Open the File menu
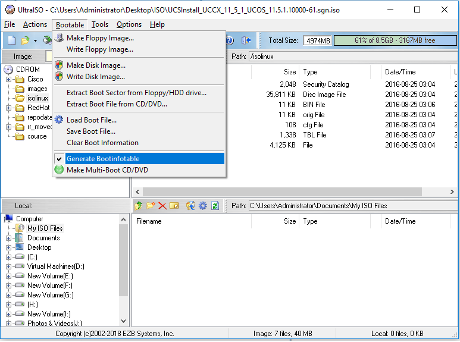The width and height of the screenshot is (460, 342). tap(10, 24)
